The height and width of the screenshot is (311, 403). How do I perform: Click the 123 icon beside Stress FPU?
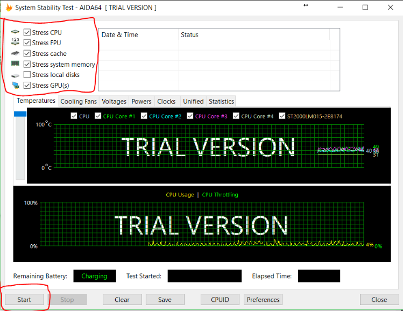[15, 41]
